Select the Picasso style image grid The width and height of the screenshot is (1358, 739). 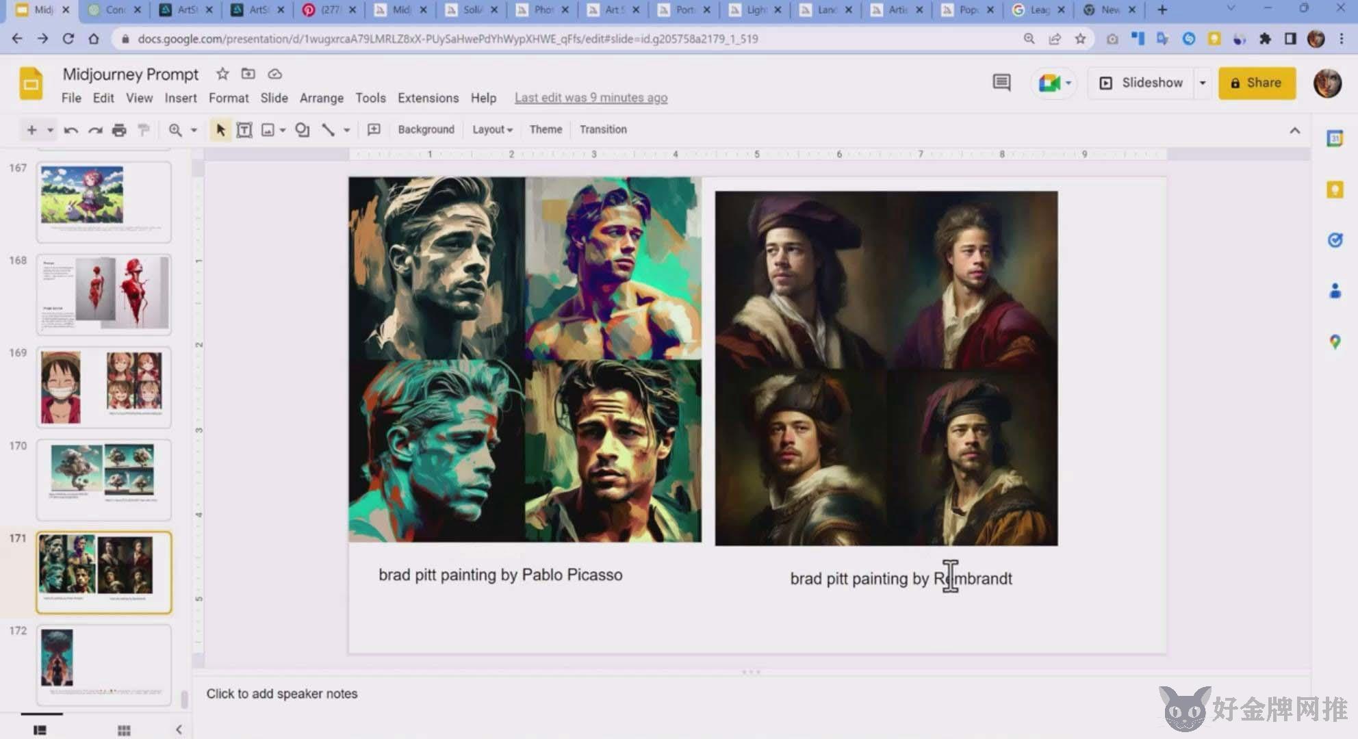tap(525, 360)
